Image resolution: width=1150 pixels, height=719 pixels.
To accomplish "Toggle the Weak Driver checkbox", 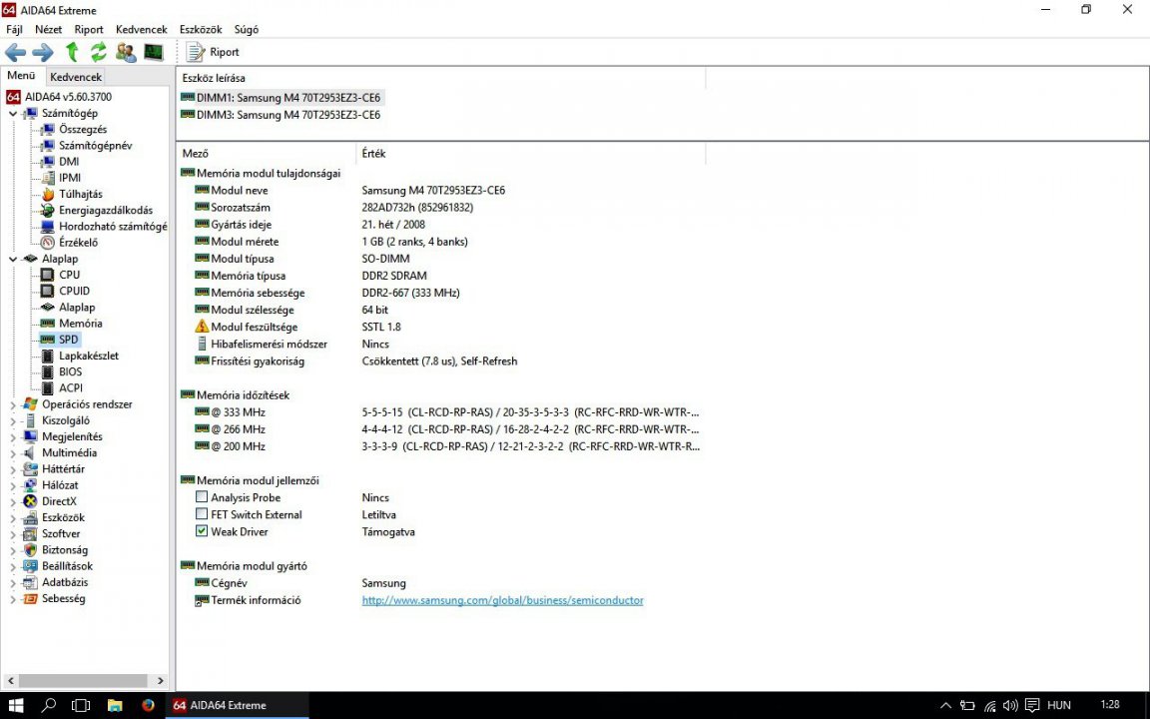I will 202,530.
